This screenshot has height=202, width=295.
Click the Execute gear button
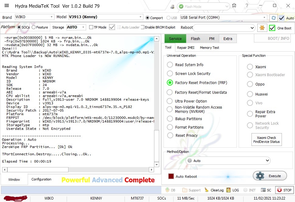[x=270, y=176]
